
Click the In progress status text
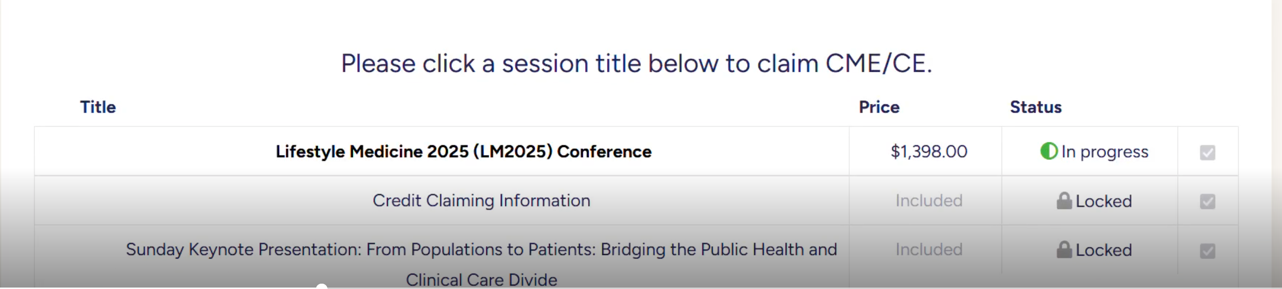[x=1105, y=151]
